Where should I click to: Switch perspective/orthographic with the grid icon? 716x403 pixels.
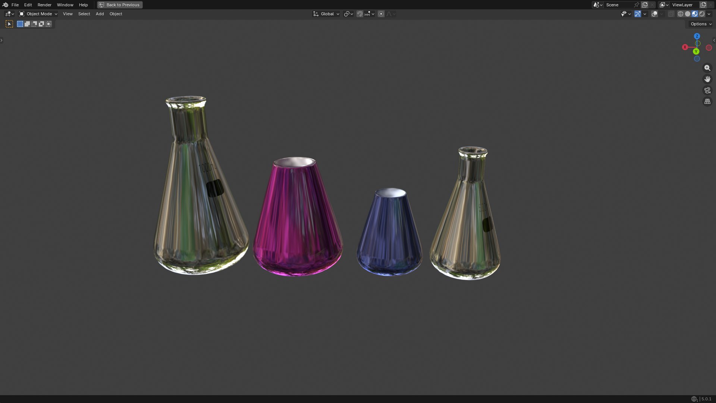click(x=707, y=101)
